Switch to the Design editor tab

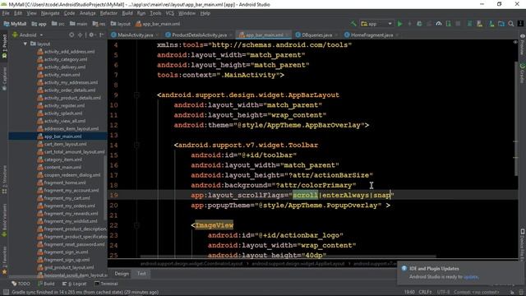pos(122,274)
